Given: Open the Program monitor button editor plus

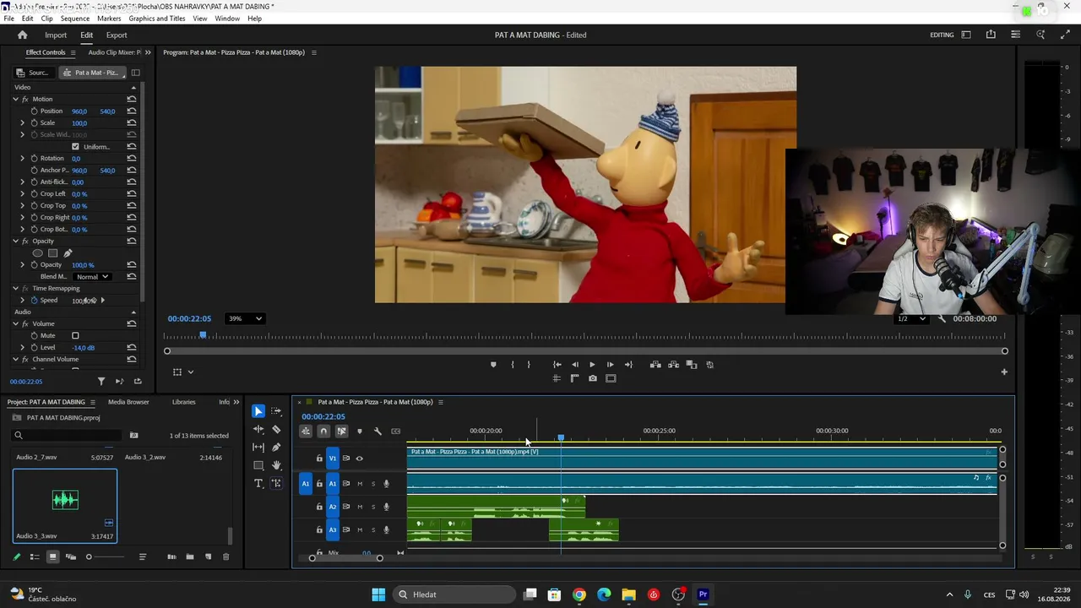Looking at the screenshot, I should (1004, 372).
